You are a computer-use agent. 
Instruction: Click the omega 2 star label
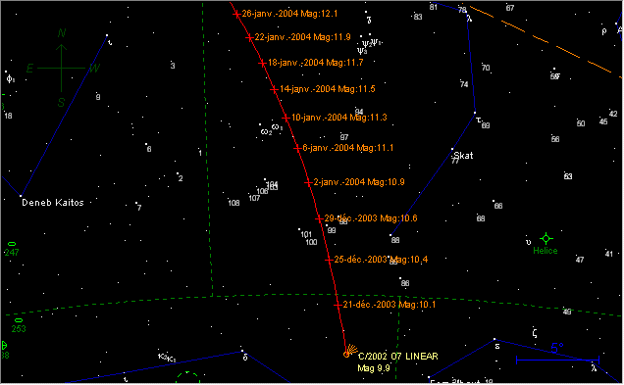(266, 132)
